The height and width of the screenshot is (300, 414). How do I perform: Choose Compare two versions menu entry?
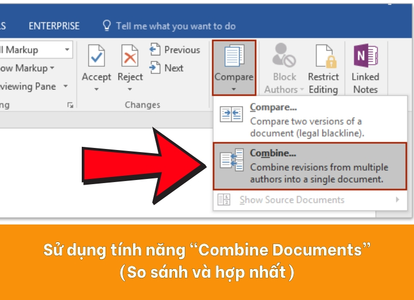coord(310,119)
